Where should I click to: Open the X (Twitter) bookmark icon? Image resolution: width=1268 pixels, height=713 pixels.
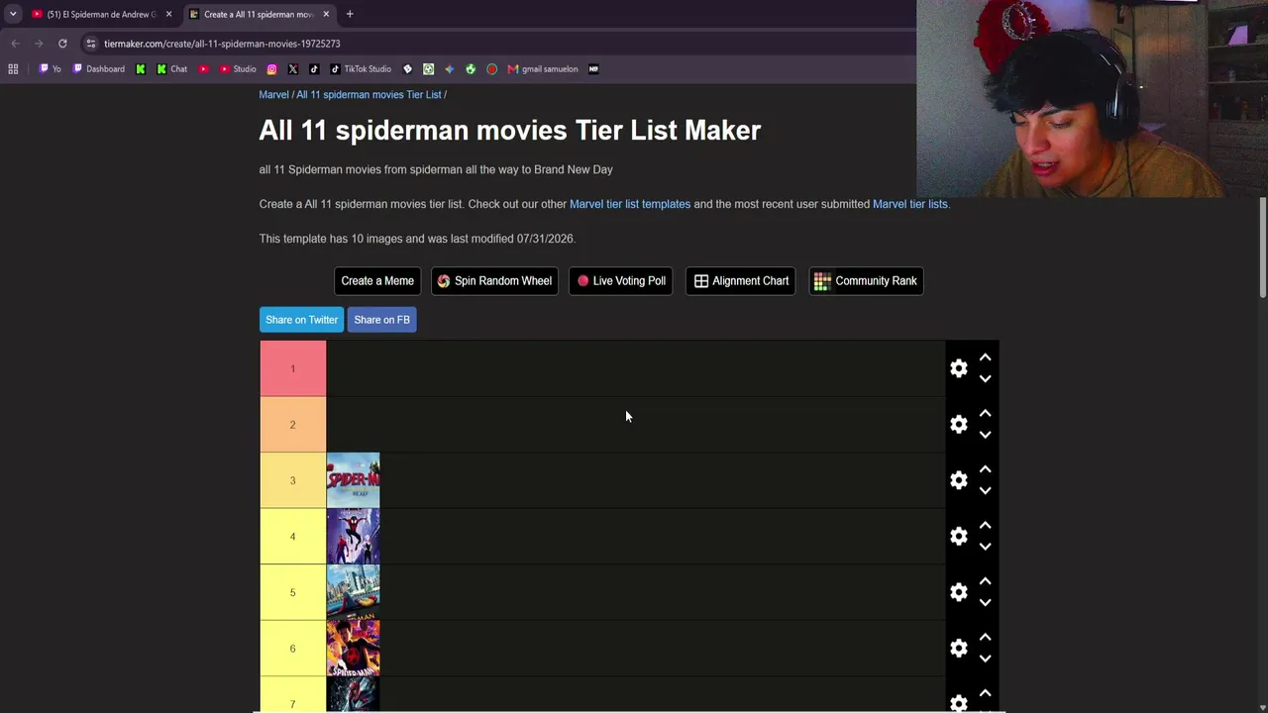[293, 69]
